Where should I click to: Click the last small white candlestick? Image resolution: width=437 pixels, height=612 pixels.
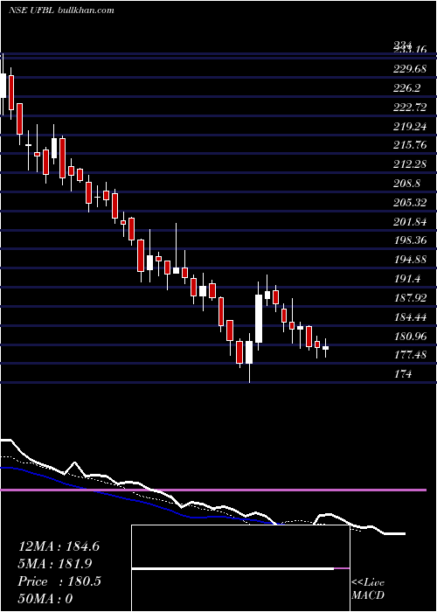(325, 347)
